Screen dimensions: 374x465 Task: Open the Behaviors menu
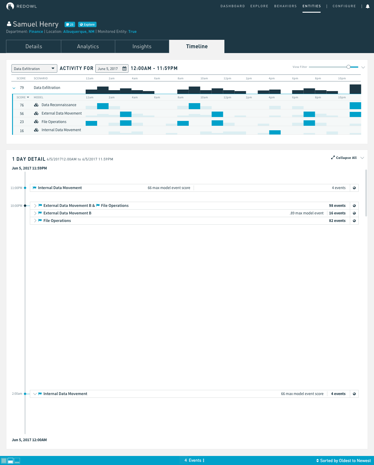285,6
